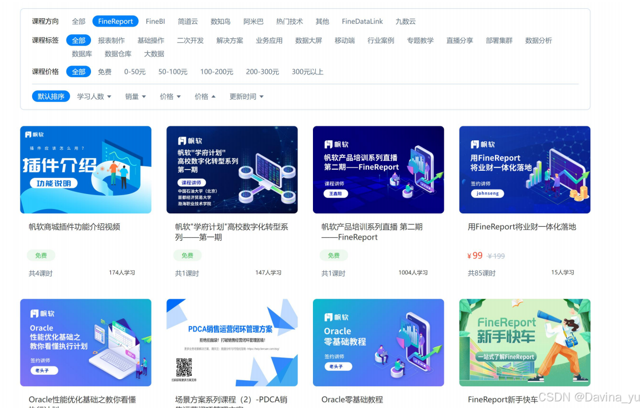Click 1004人学习 learner count
642x408 pixels.
pos(413,273)
